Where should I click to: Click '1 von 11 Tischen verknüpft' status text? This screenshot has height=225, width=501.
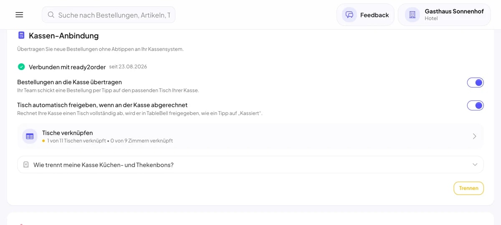(76, 141)
